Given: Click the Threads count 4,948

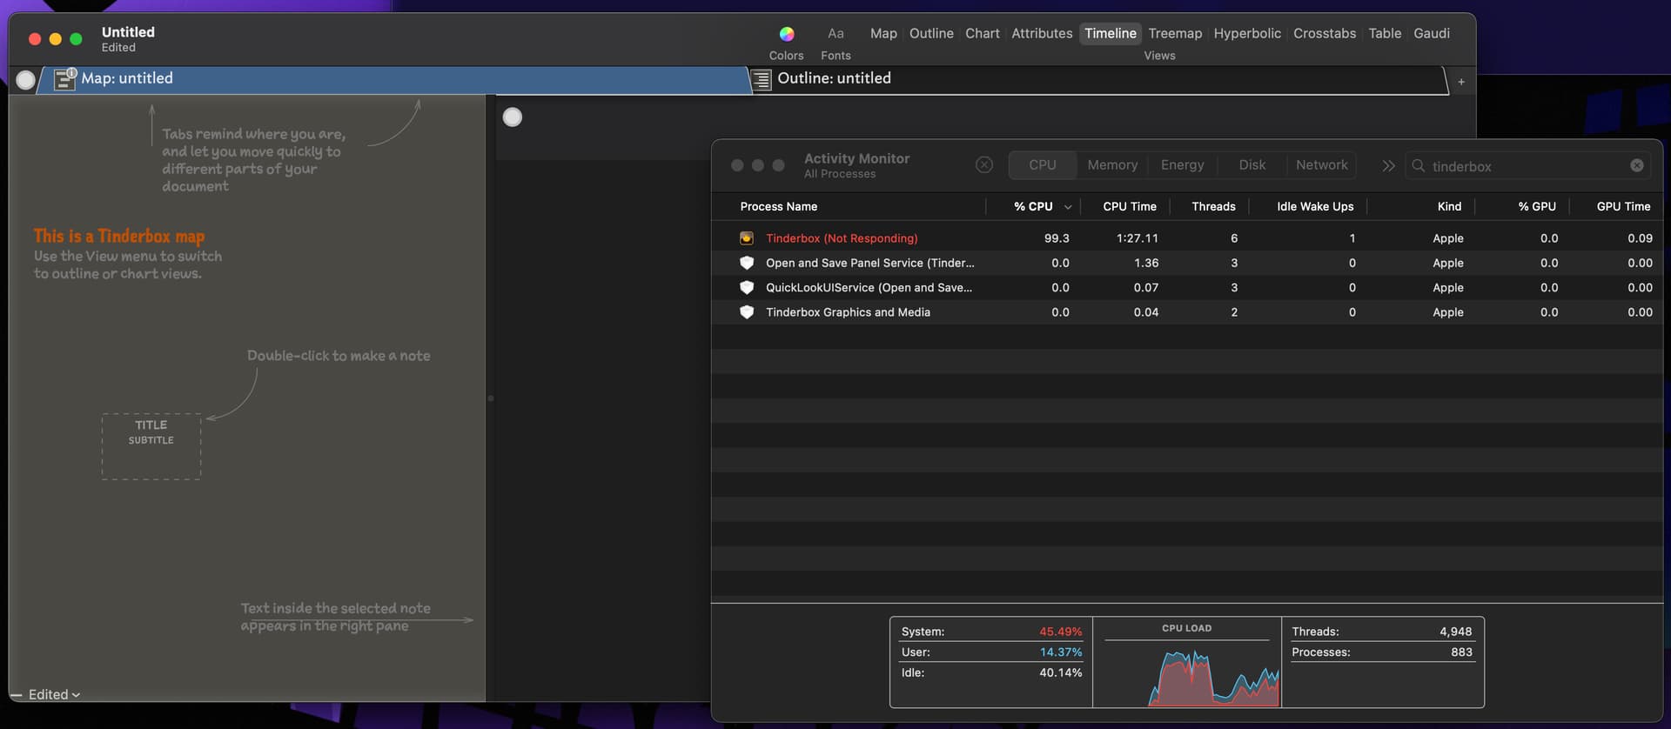Looking at the screenshot, I should click(1455, 632).
